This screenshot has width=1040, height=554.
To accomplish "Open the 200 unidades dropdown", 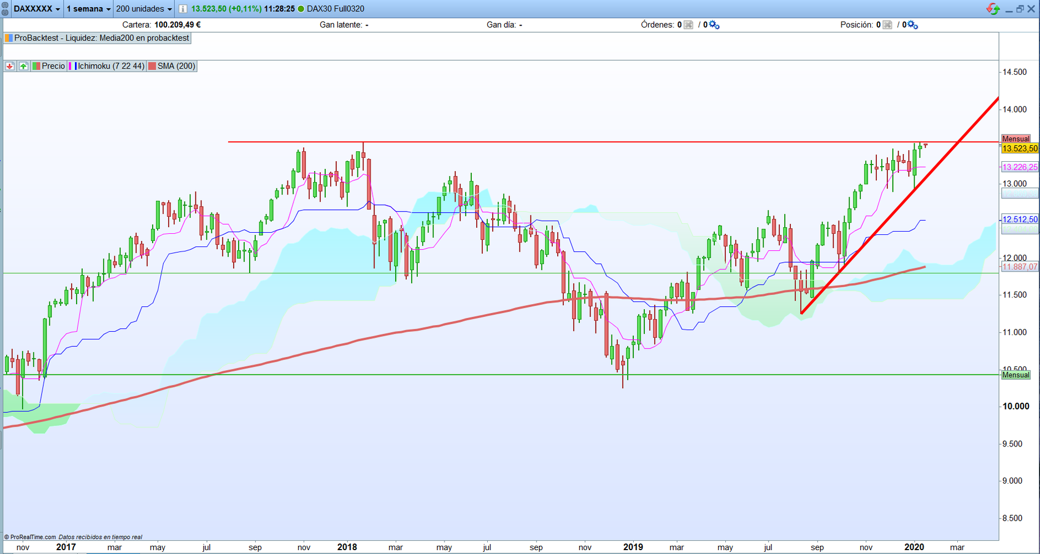I will coord(144,9).
